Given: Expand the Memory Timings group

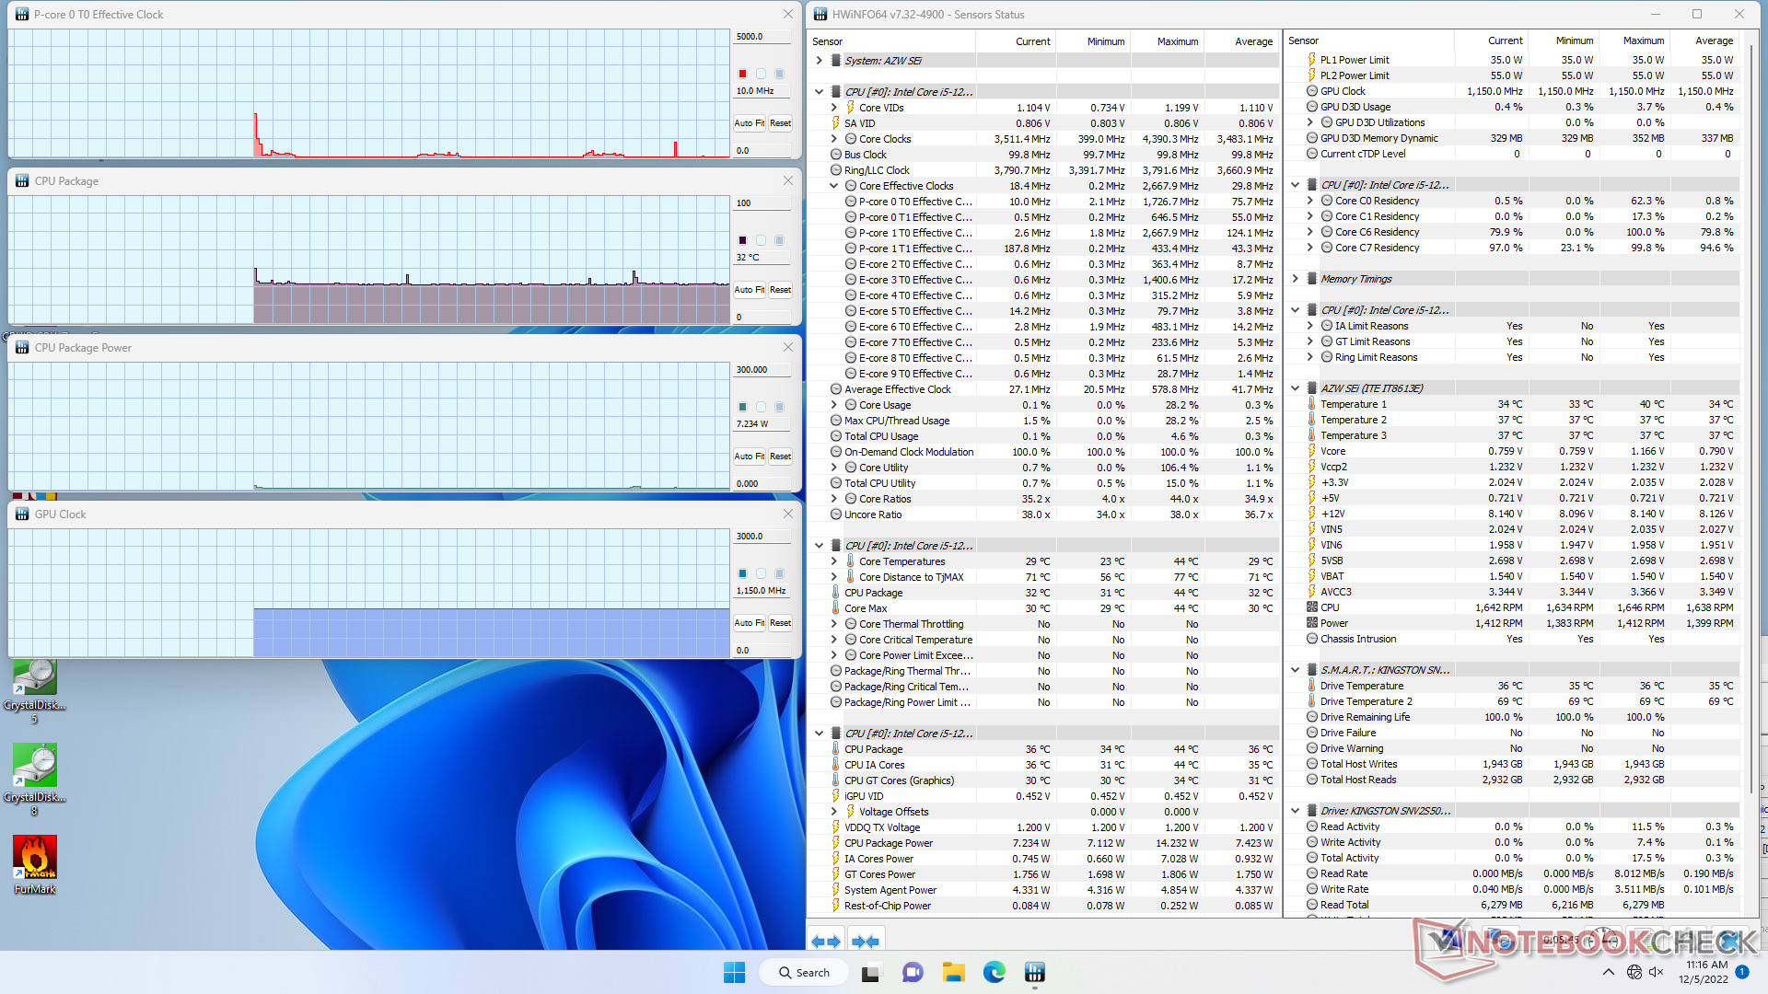Looking at the screenshot, I should click(1295, 279).
